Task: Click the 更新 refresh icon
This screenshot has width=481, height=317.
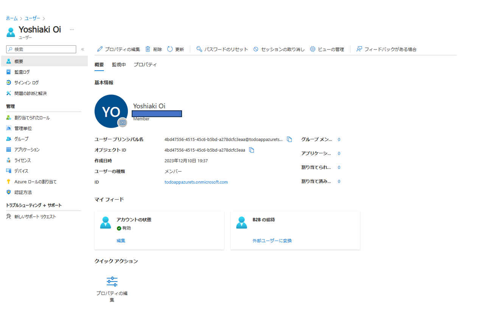Action: (170, 49)
